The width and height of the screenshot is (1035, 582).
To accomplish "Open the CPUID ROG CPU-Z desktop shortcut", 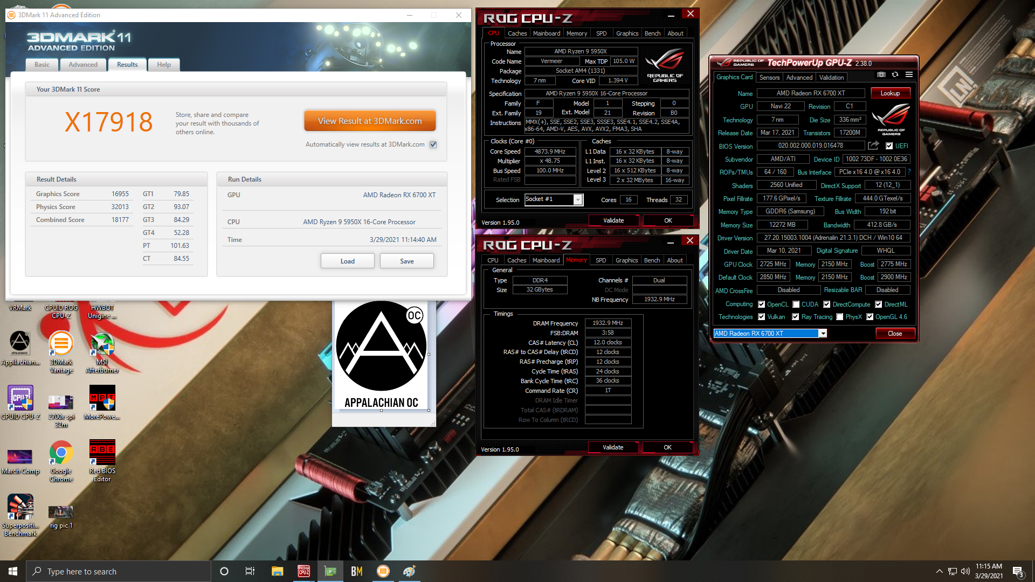I will click(x=61, y=309).
